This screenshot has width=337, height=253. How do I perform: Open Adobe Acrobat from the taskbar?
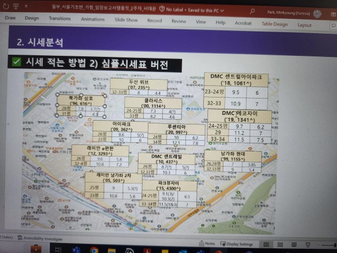click(147, 251)
